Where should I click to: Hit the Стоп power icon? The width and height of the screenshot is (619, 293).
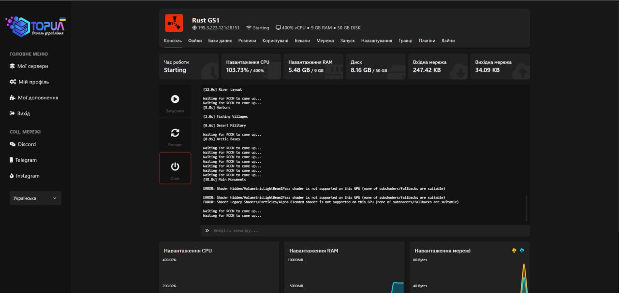(175, 167)
